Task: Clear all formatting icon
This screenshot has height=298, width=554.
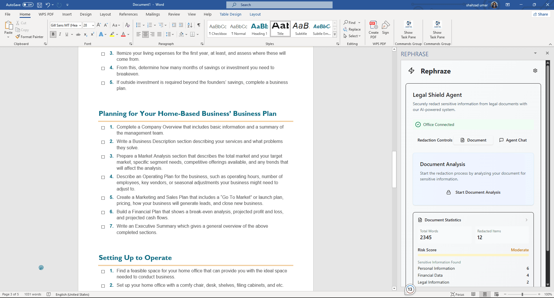Action: [127, 25]
